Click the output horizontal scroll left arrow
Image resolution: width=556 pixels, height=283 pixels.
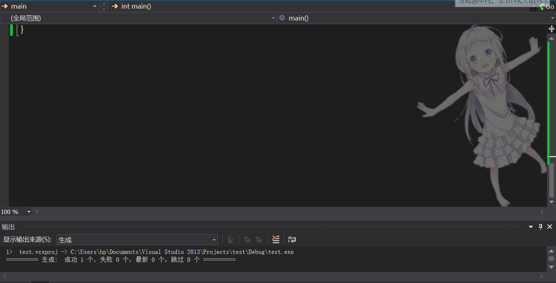(4, 276)
